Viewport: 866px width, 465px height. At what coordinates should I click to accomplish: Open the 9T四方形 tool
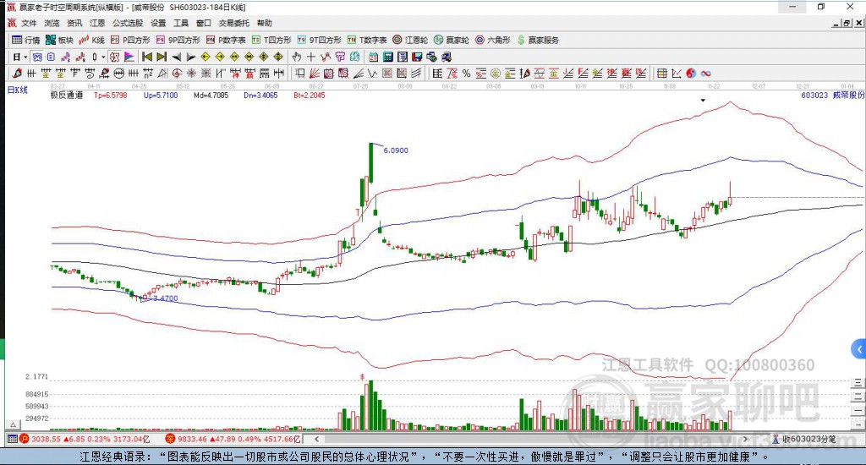pyautogui.click(x=319, y=40)
